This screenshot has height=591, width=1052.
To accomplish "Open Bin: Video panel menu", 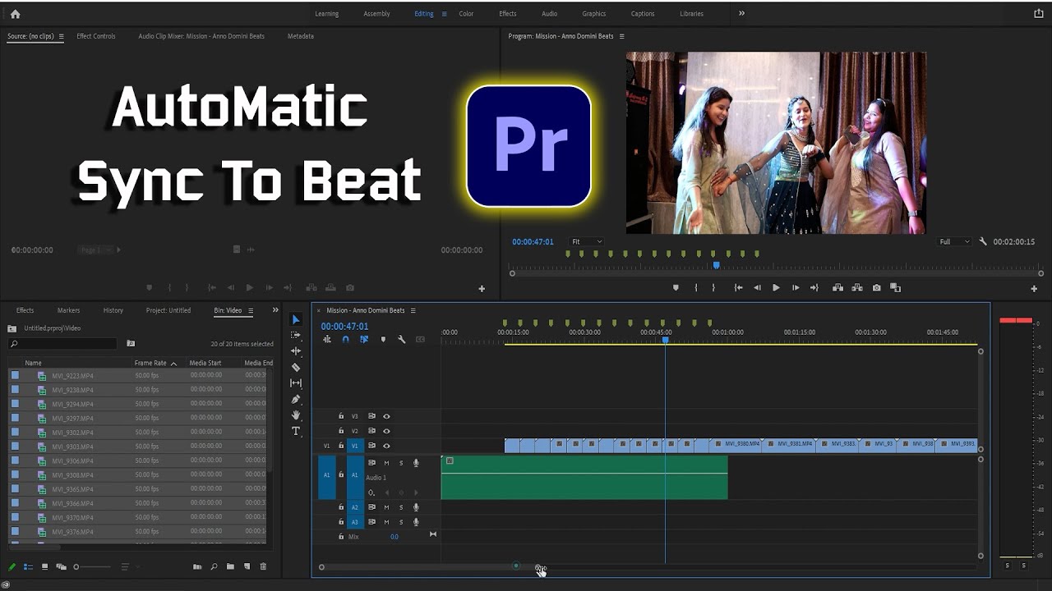I will (251, 310).
